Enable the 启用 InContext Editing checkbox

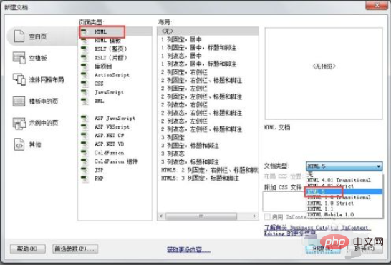pos(267,217)
